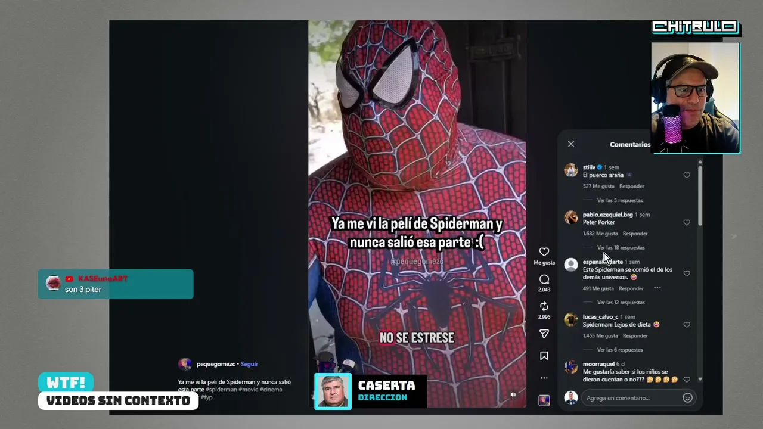
Task: Follow pequegomezc with the Seguir link
Action: pos(249,364)
